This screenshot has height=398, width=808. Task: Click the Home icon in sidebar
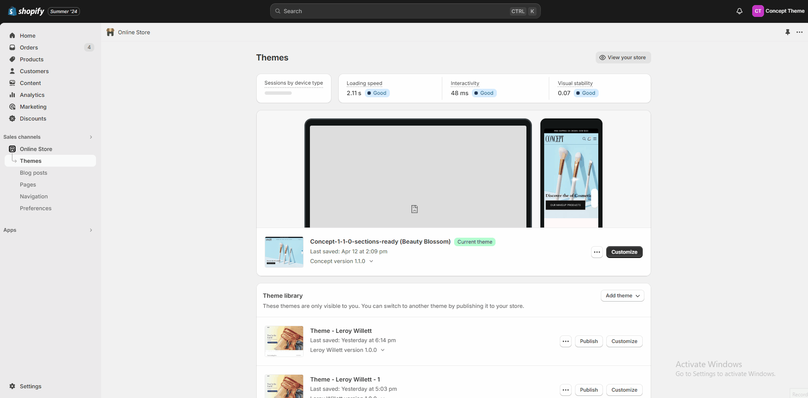[x=12, y=36]
